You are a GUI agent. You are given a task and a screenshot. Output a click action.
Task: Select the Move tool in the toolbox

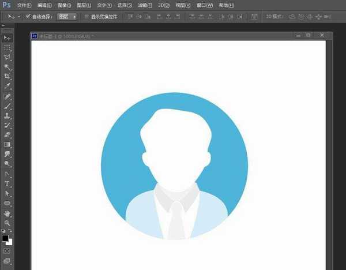tap(7, 37)
